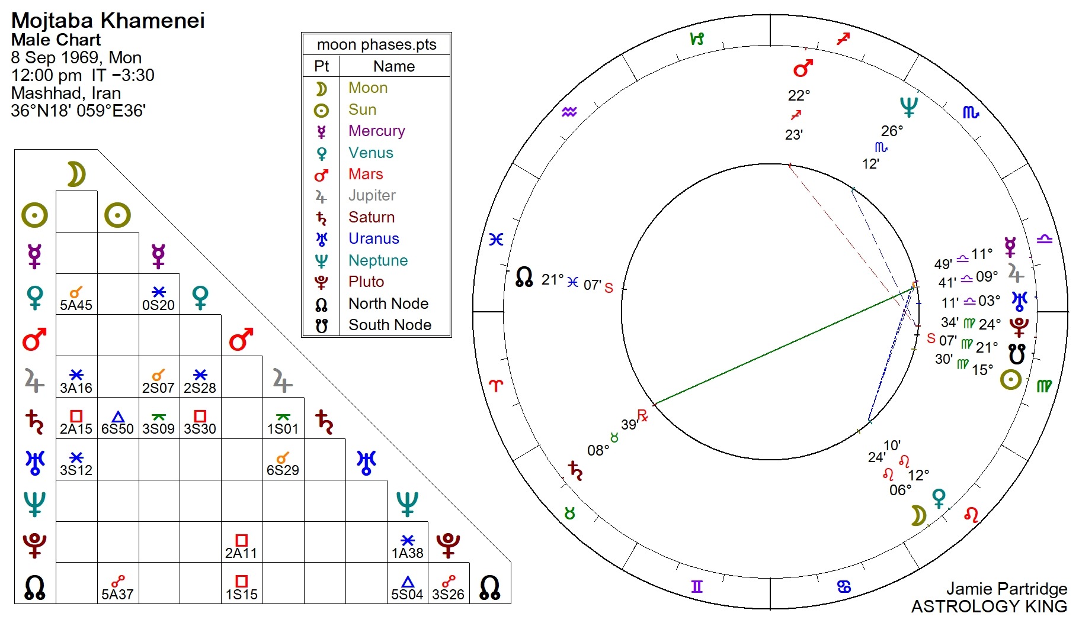This screenshot has width=1079, height=623.
Task: Click the Jupiter name in the legend
Action: click(372, 195)
